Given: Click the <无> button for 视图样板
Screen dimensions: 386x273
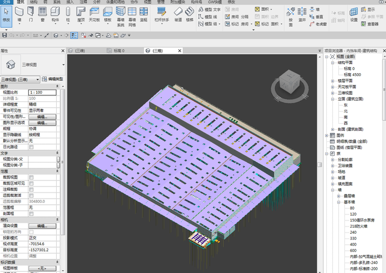Looking at the screenshot, I should [42, 268].
